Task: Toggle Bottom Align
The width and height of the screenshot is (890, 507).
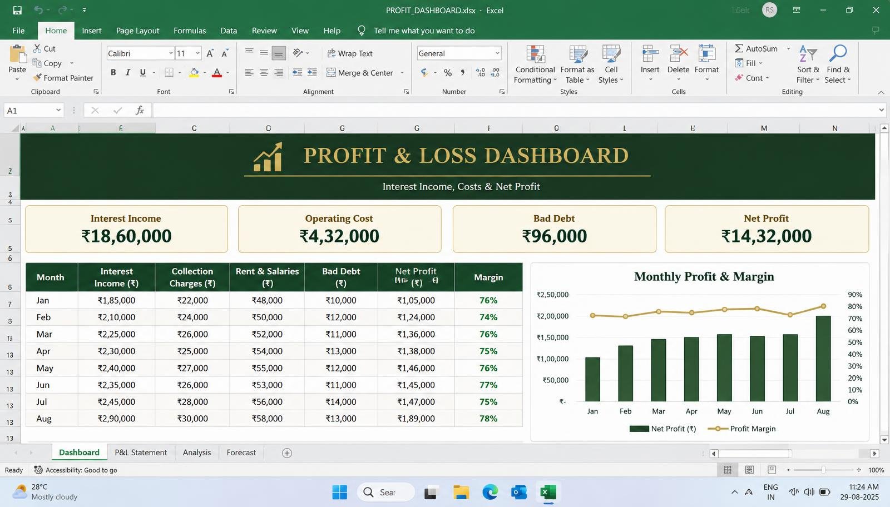Action: 279,53
